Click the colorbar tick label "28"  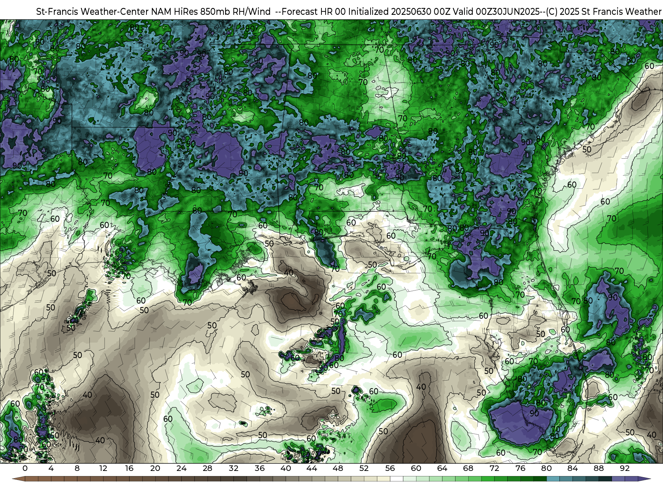tap(208, 469)
